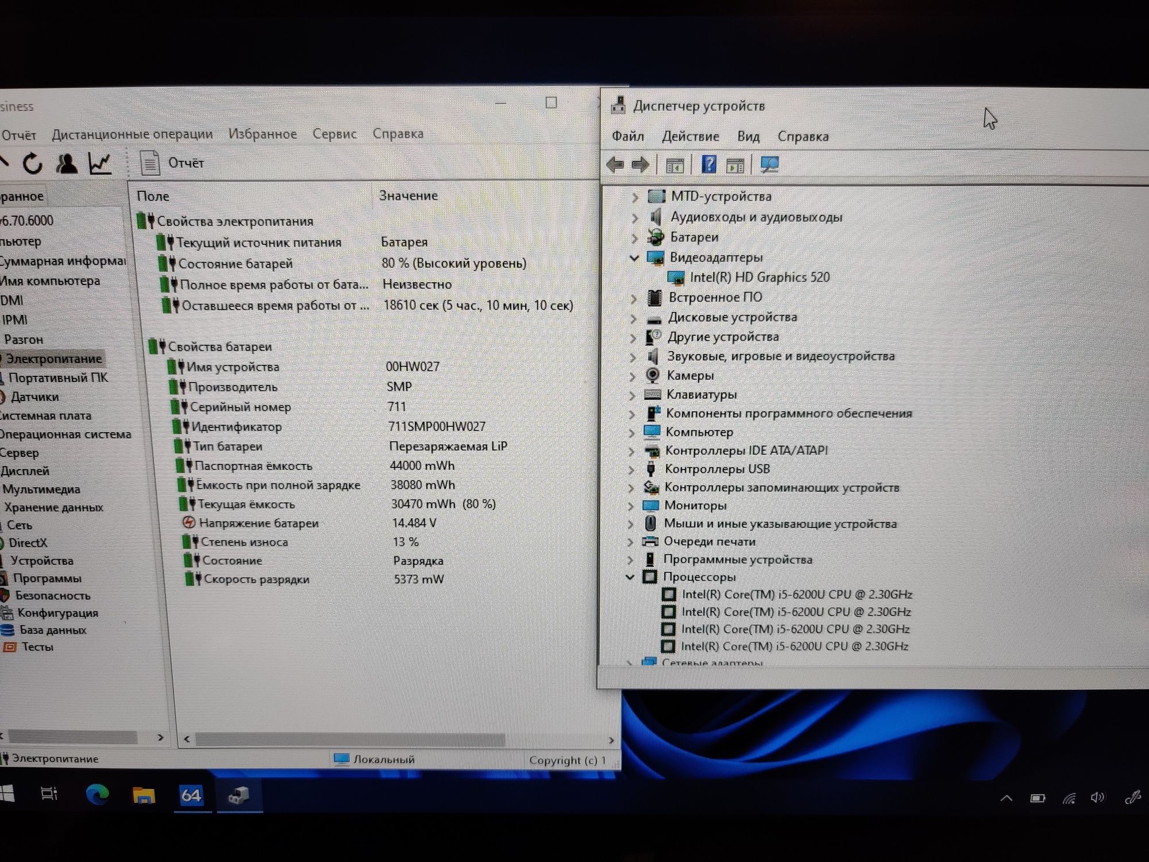Open DirectX section in AIDA64 sidebar

tap(28, 543)
